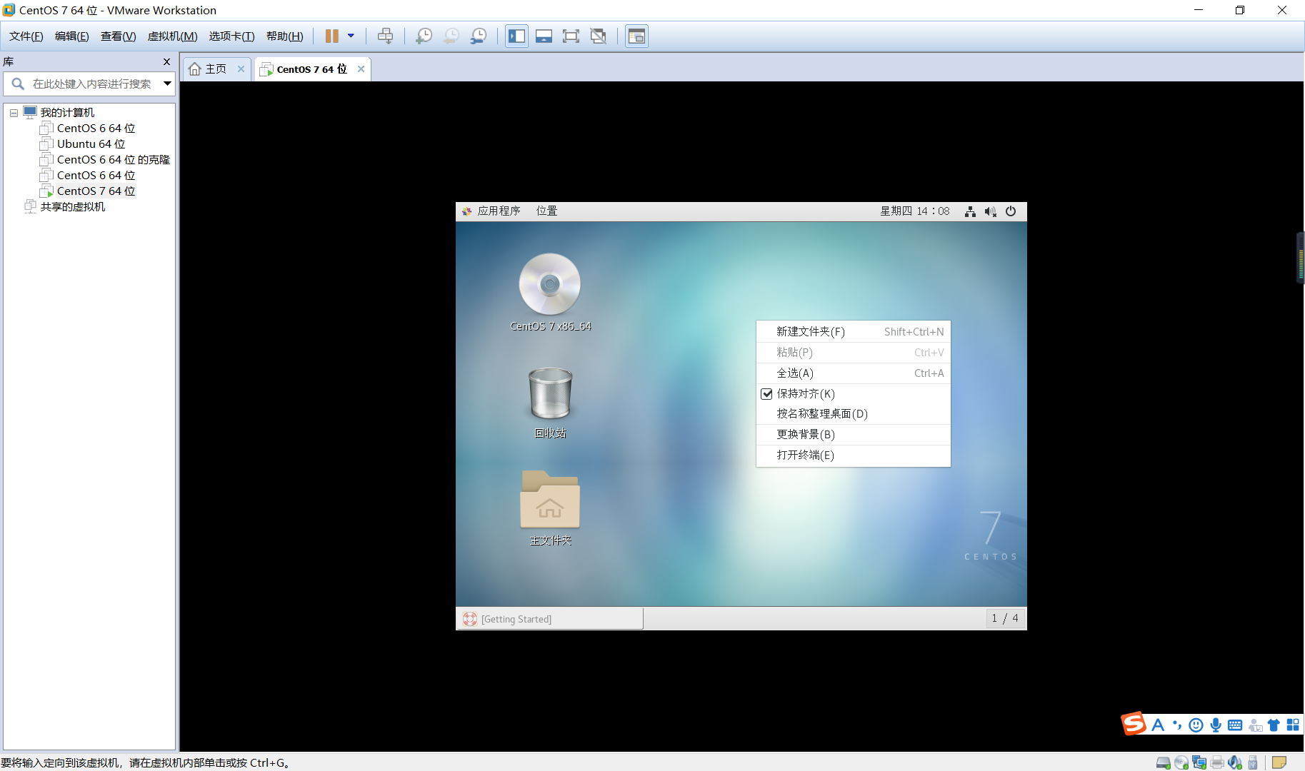Click the clock 星期四 14:08 in the top panel
The width and height of the screenshot is (1305, 771).
coord(915,211)
